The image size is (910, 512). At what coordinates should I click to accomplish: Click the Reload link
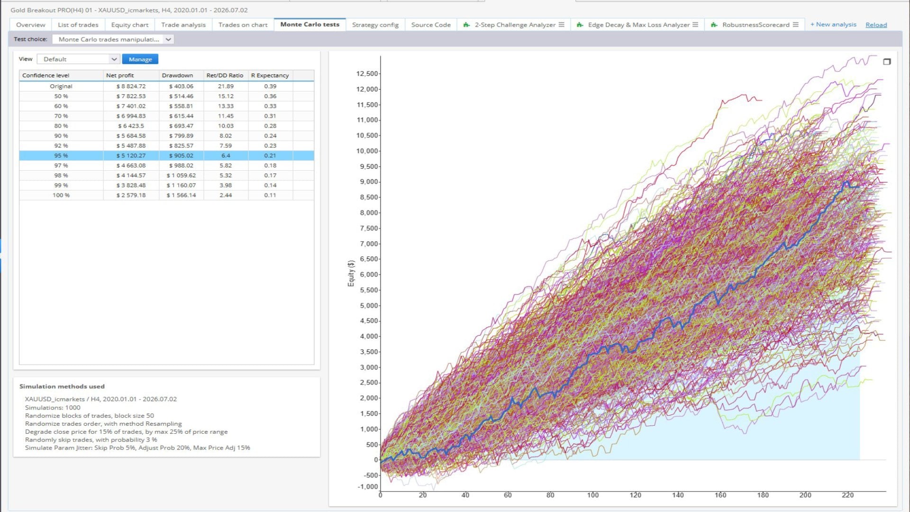pyautogui.click(x=876, y=25)
